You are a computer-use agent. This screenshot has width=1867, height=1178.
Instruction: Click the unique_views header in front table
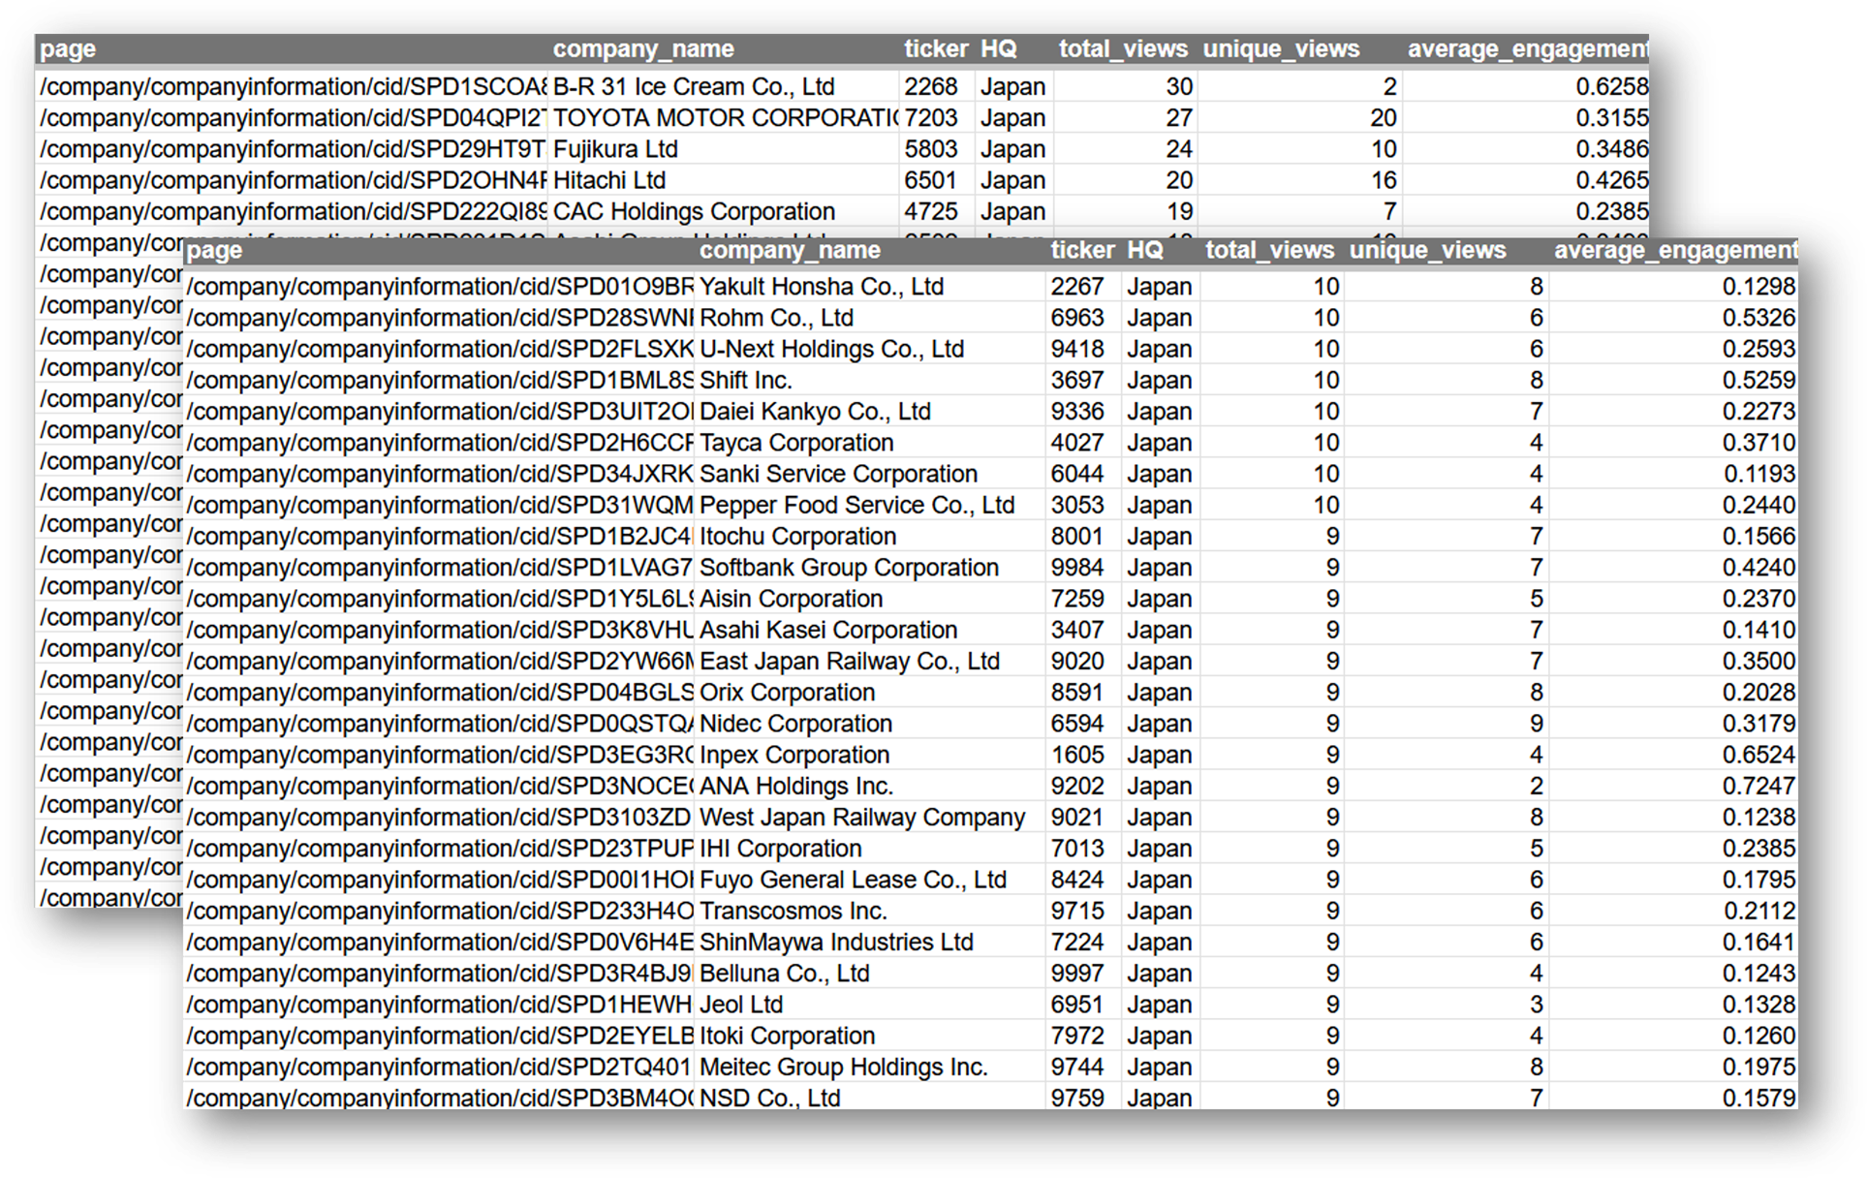[1427, 250]
